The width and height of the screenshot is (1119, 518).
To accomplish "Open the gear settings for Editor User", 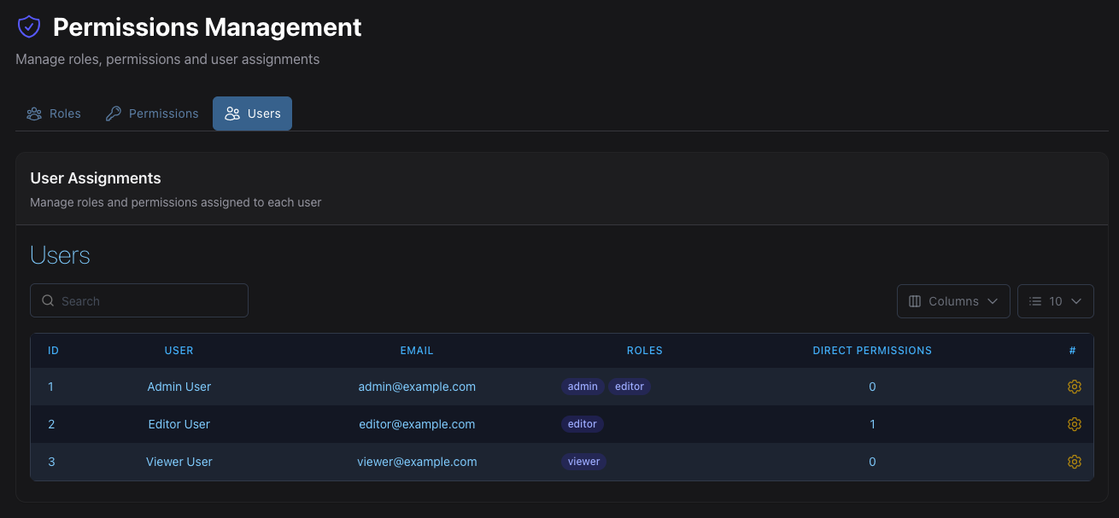I will pyautogui.click(x=1074, y=423).
